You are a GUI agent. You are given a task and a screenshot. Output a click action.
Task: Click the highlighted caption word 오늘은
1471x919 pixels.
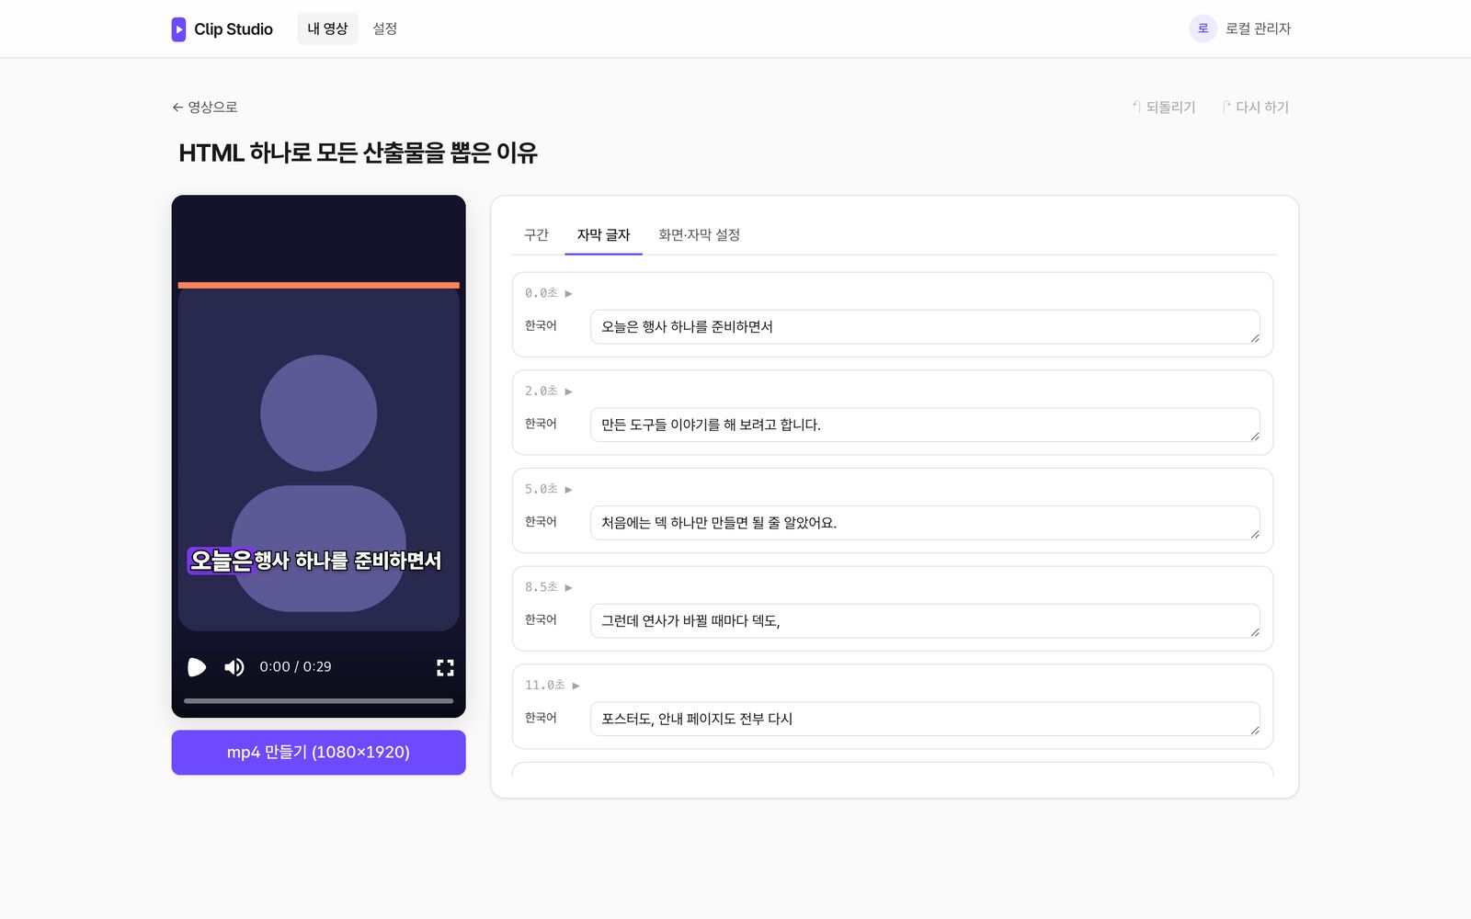pyautogui.click(x=220, y=561)
